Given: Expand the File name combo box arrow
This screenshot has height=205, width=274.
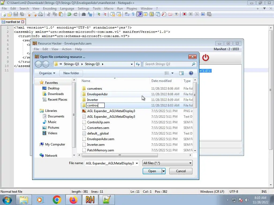Looking at the screenshot, I should pos(137,163).
